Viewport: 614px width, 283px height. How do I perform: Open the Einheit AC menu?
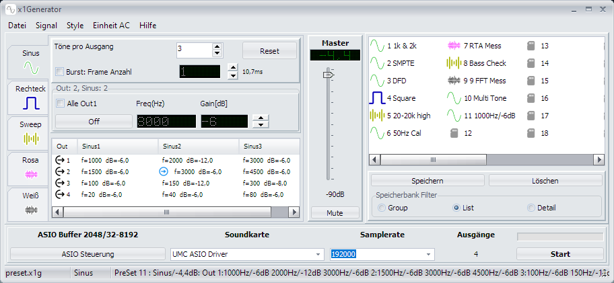pos(111,25)
